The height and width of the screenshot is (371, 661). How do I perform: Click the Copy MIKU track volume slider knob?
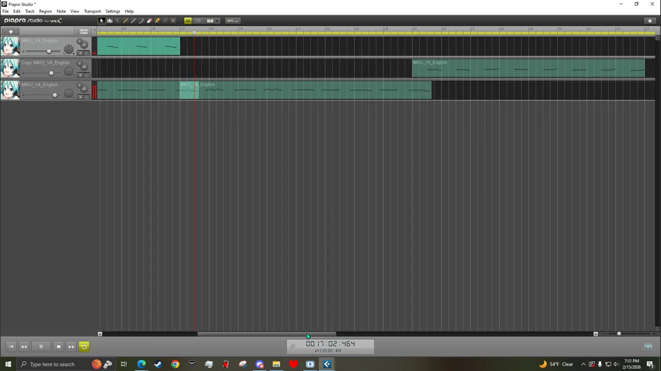click(x=51, y=73)
